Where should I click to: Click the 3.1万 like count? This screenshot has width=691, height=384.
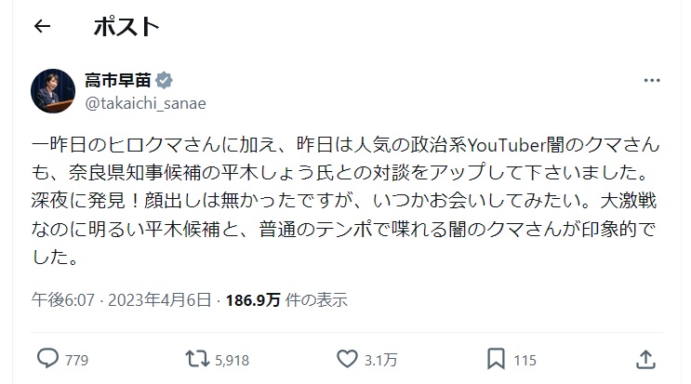pos(378,359)
